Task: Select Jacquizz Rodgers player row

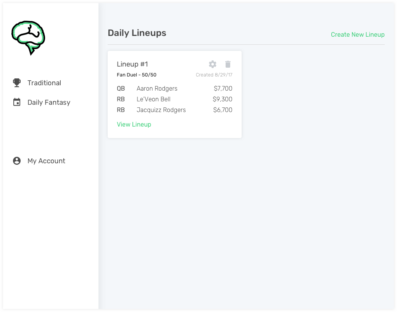Action: point(174,110)
